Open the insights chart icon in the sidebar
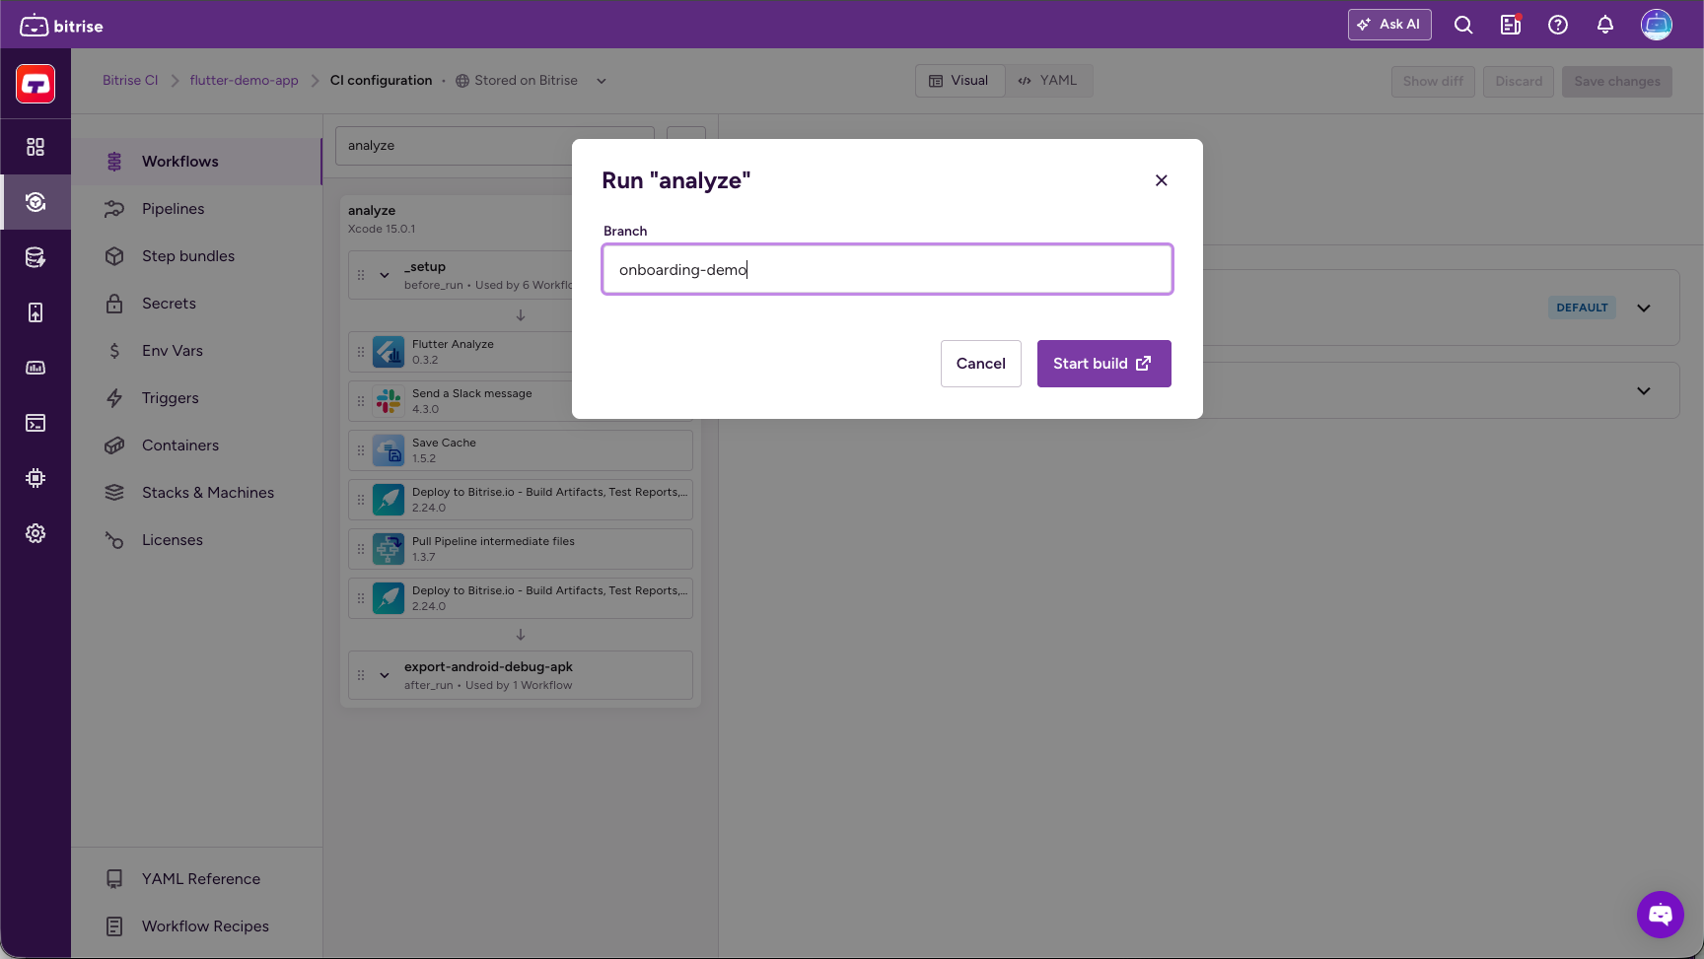This screenshot has width=1704, height=959. [35, 368]
